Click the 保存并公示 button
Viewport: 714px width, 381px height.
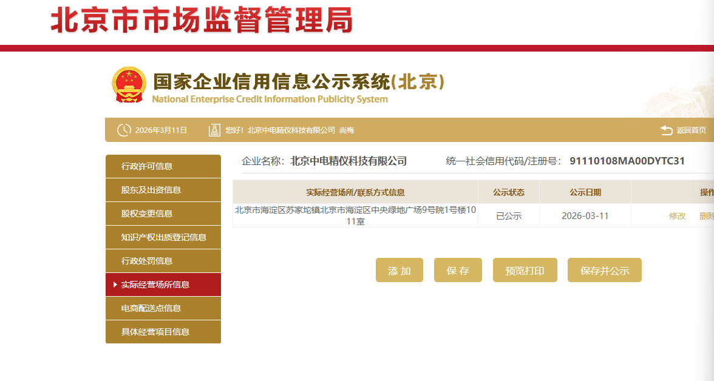[x=604, y=270]
